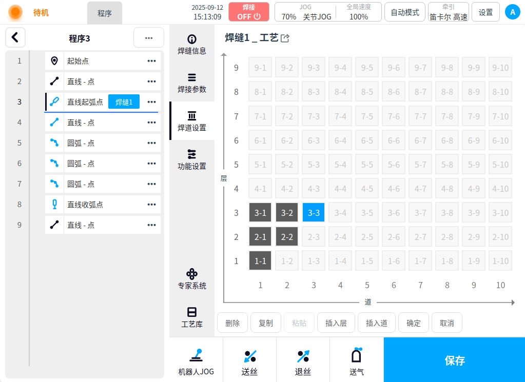Select weld pass cell 3-3
The width and height of the screenshot is (525, 382).
click(314, 213)
